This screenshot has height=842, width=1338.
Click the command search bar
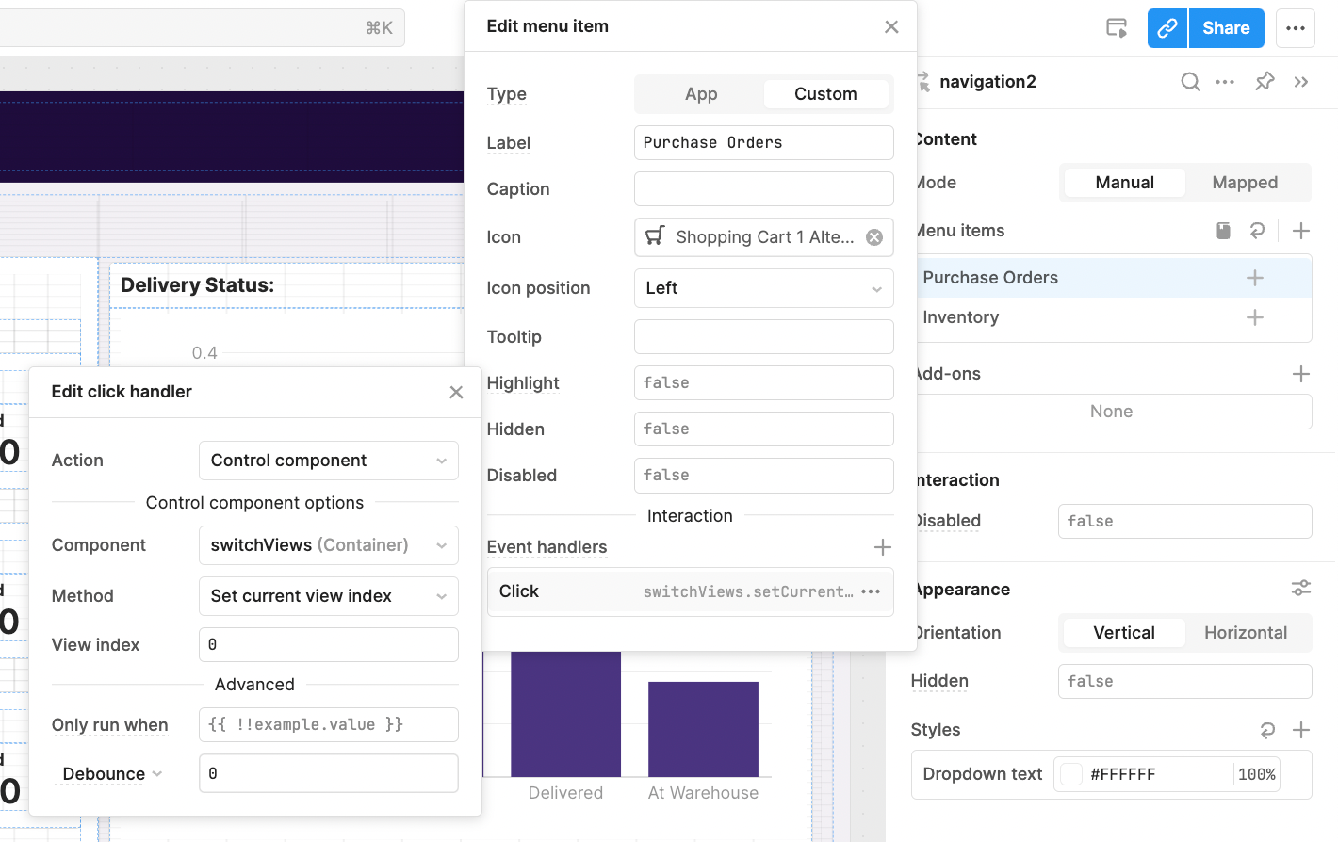click(x=202, y=28)
